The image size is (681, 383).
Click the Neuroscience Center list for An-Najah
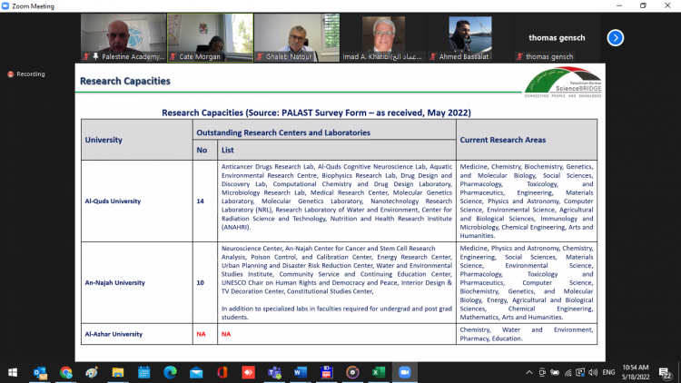pyautogui.click(x=337, y=282)
